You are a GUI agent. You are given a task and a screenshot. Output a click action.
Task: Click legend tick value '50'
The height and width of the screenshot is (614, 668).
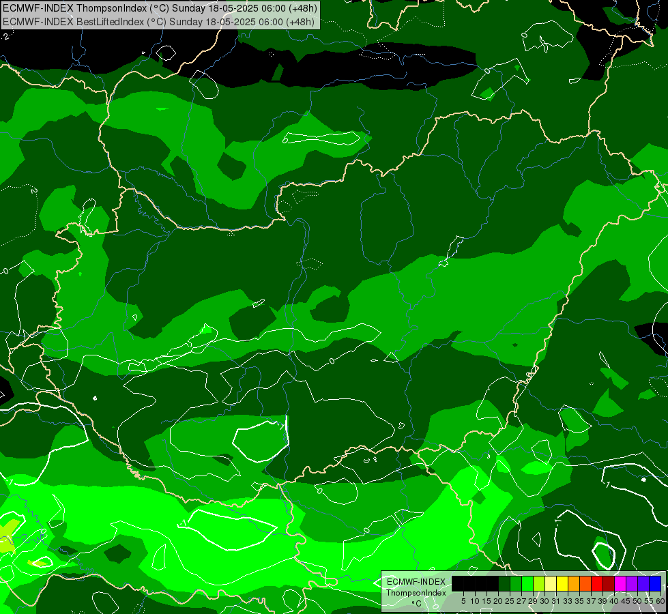(x=637, y=601)
